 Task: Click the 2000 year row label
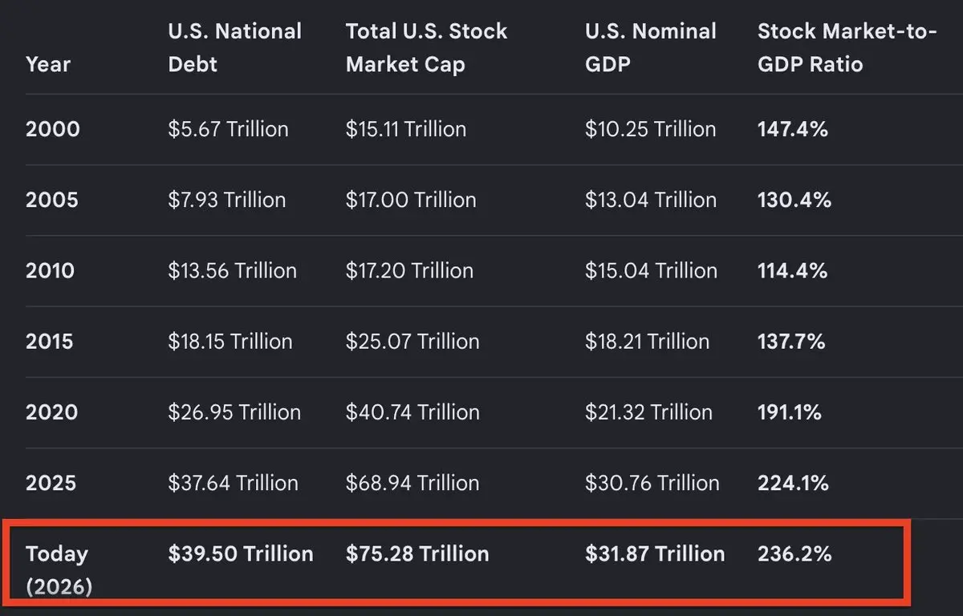point(53,130)
